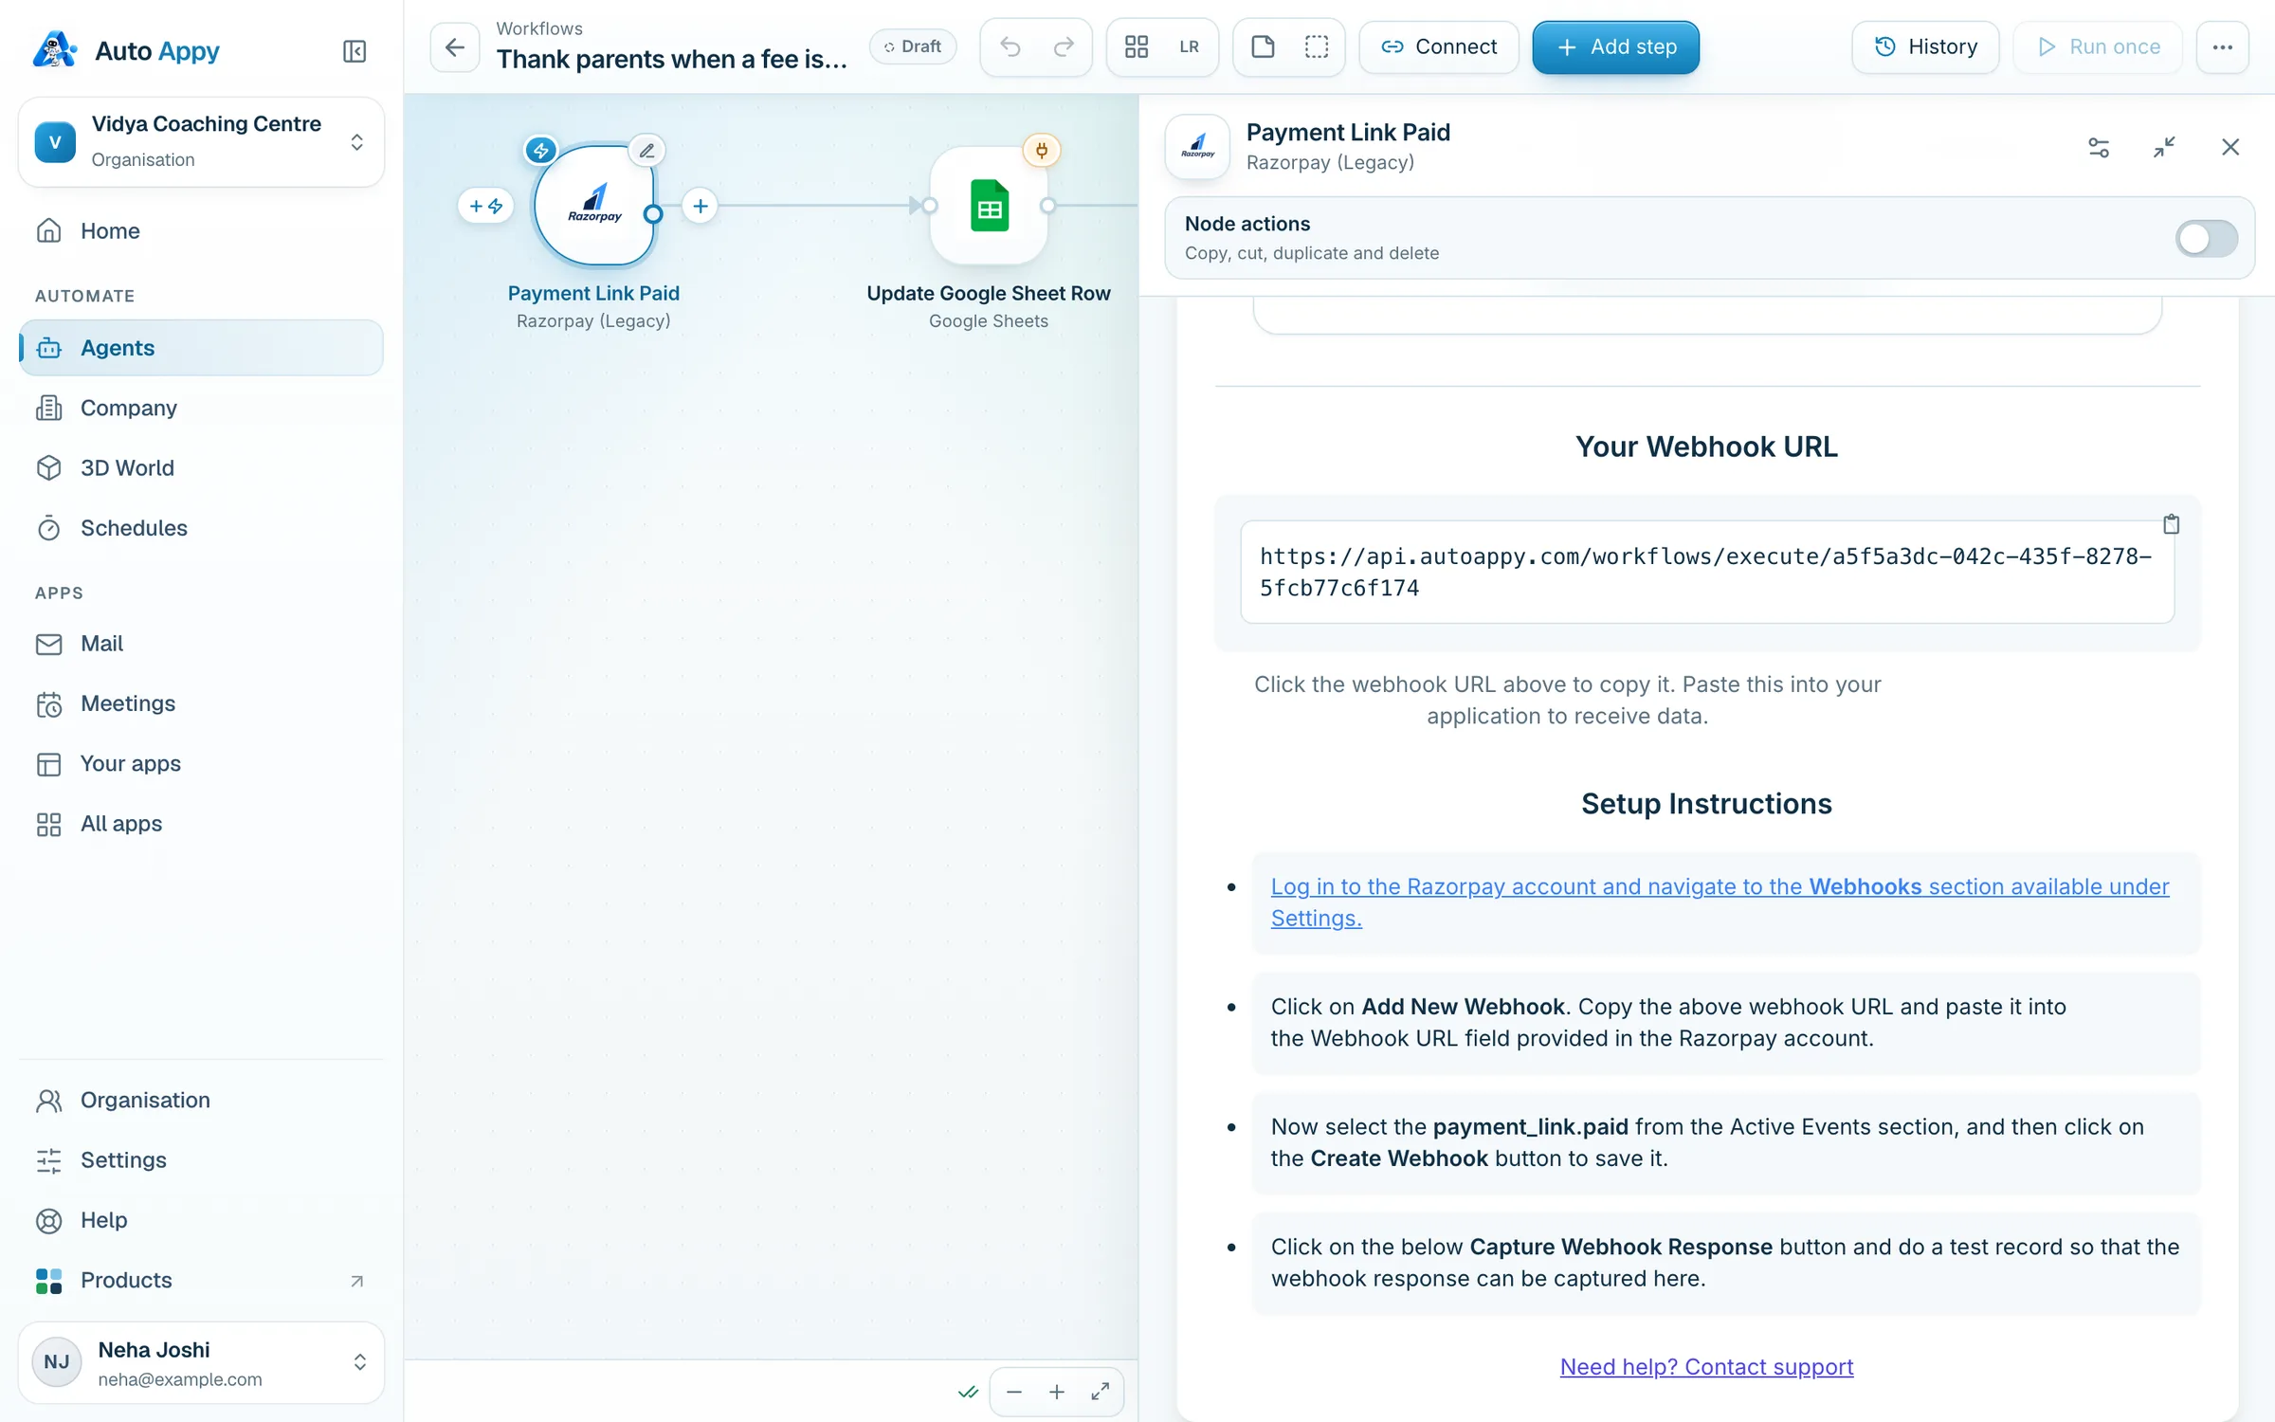Open the Company section
Screen dimensions: 2275x1422
click(x=201, y=408)
